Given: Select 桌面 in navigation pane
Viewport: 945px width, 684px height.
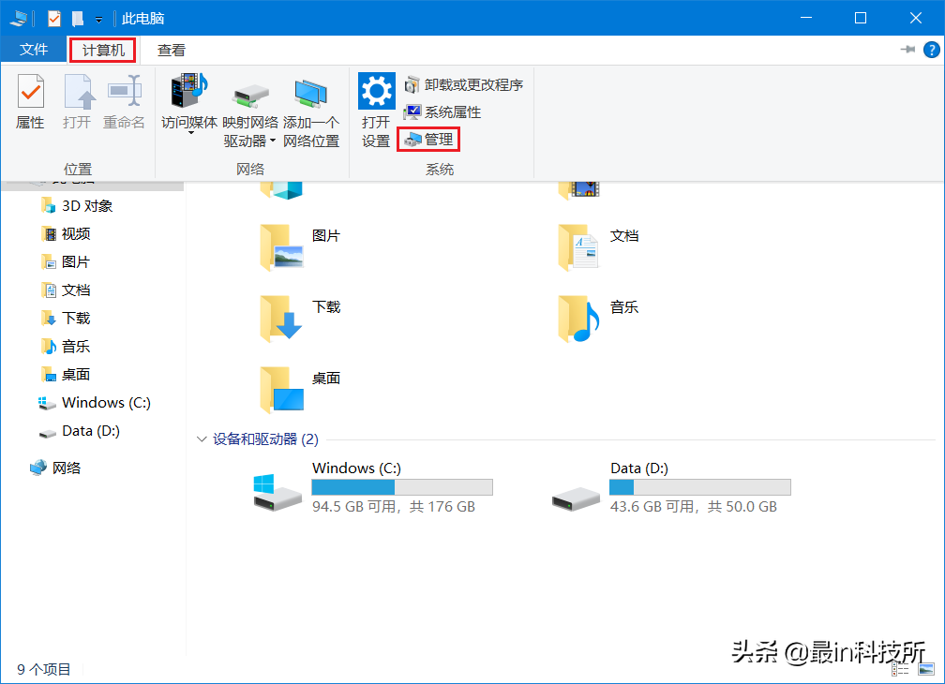Looking at the screenshot, I should pyautogui.click(x=65, y=375).
